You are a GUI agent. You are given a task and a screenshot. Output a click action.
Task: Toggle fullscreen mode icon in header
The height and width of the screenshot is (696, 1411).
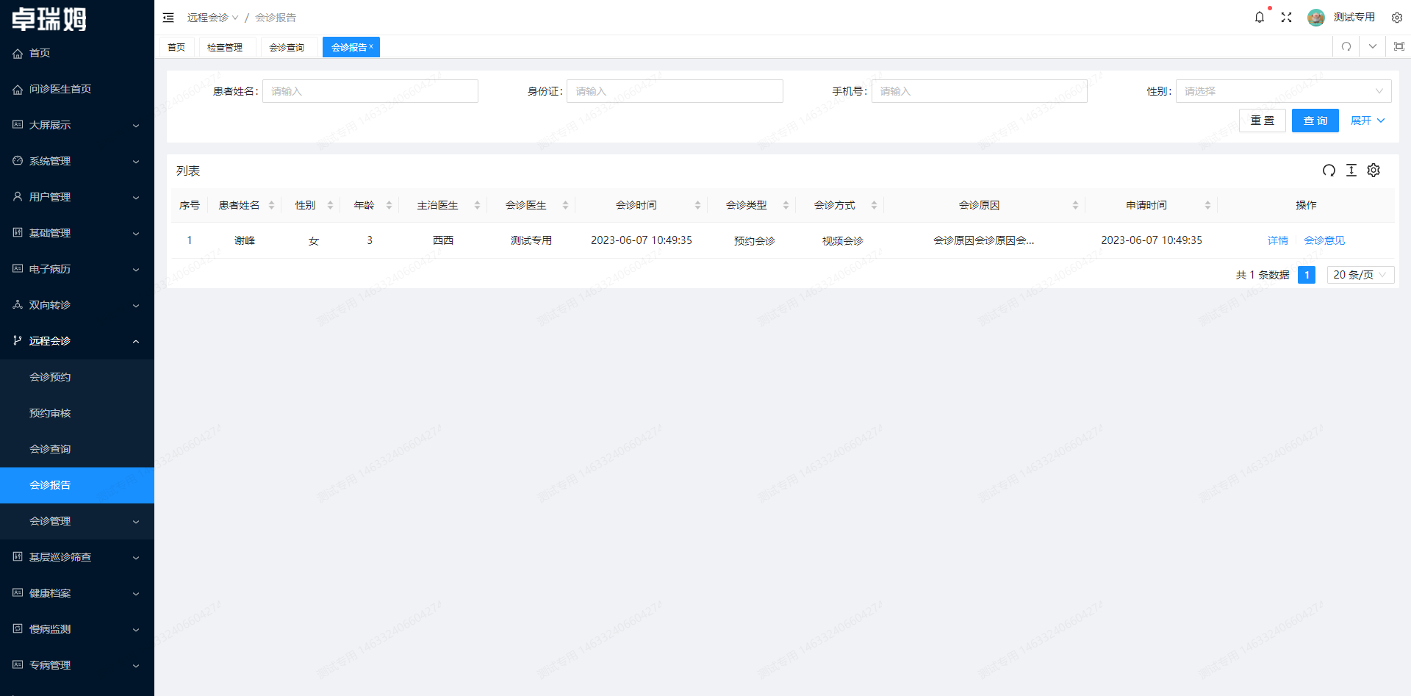coord(1286,18)
